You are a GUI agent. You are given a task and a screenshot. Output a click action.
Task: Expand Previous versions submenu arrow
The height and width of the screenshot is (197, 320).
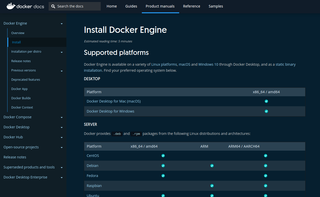62,71
